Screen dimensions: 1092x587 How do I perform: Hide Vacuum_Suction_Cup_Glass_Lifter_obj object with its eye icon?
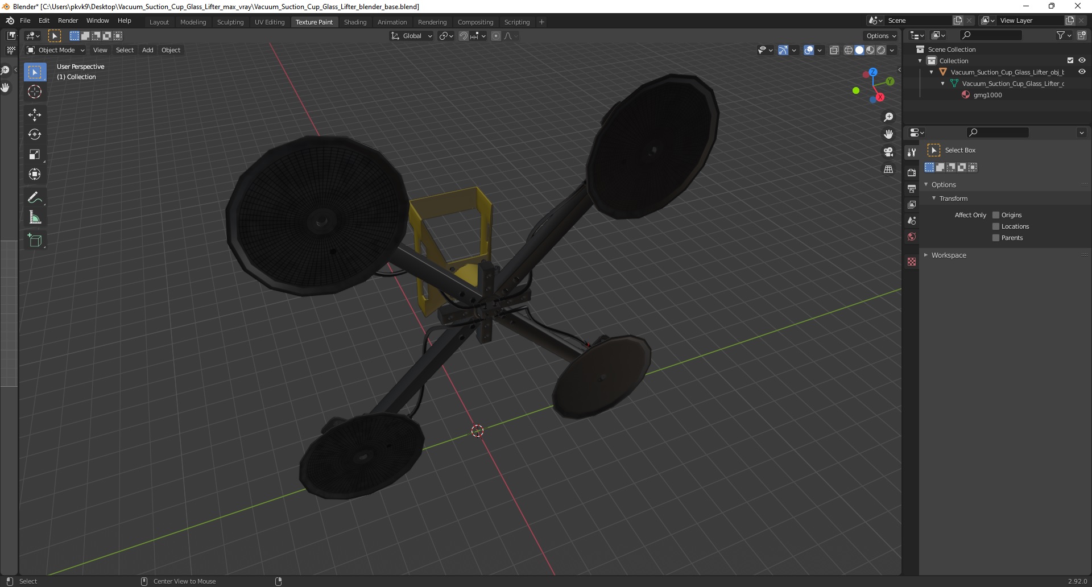pos(1082,72)
